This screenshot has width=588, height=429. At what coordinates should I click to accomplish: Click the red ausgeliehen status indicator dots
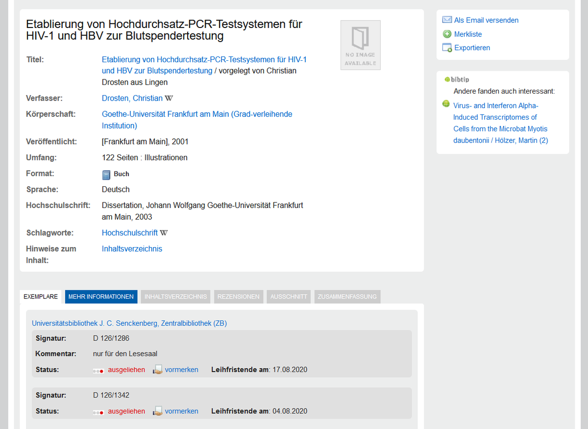coord(98,370)
